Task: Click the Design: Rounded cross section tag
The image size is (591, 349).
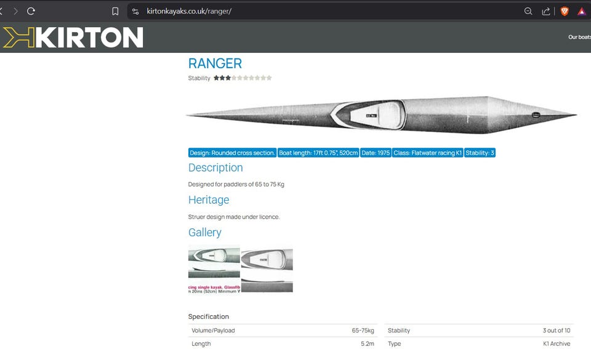Action: coord(232,153)
